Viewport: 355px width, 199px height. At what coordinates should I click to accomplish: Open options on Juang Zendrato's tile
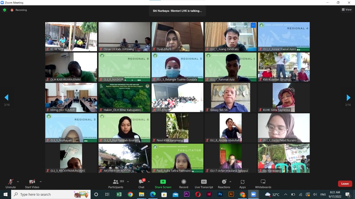[253, 25]
